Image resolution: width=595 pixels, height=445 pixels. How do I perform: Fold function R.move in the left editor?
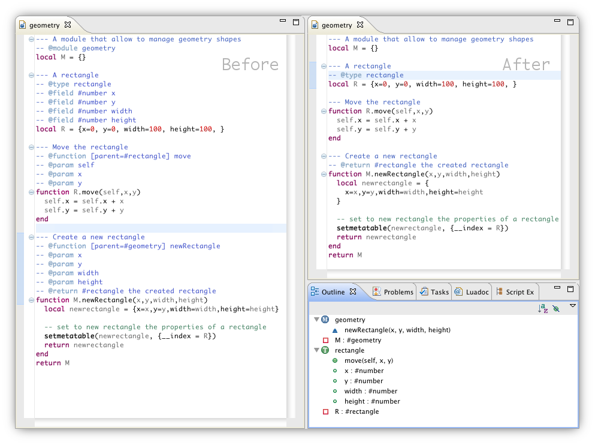point(32,192)
